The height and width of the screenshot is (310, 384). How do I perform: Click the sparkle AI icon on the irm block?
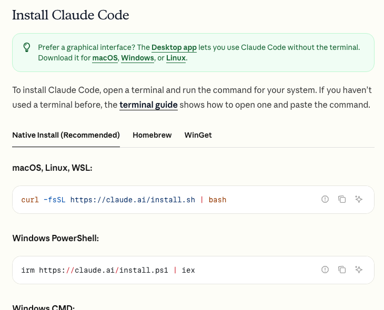pos(359,270)
